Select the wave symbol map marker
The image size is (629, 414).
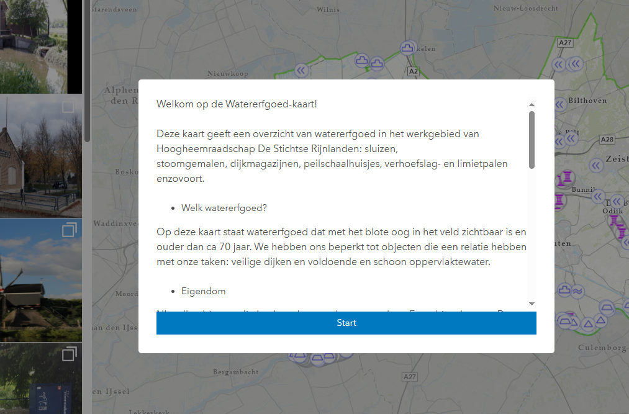[x=577, y=291]
